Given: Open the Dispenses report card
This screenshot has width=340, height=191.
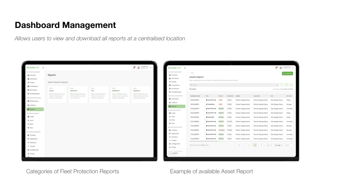Looking at the screenshot, I should [141, 94].
